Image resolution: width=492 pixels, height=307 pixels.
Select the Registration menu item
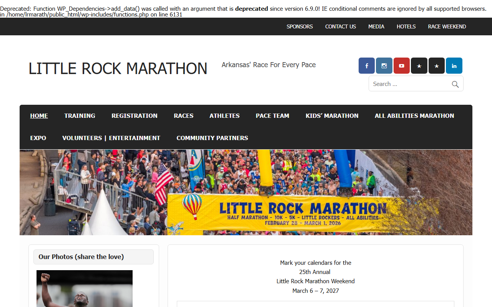point(135,116)
